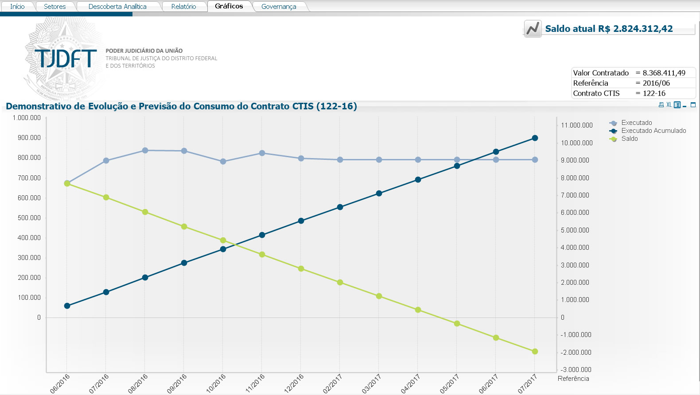Click the 02/2017 axis label
700x395 pixels.
[x=333, y=383]
